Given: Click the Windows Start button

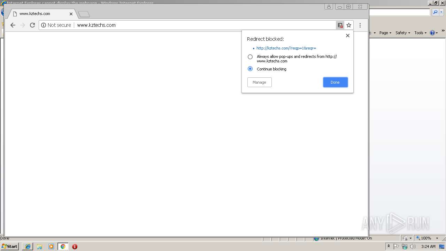Looking at the screenshot, I should tap(10, 246).
